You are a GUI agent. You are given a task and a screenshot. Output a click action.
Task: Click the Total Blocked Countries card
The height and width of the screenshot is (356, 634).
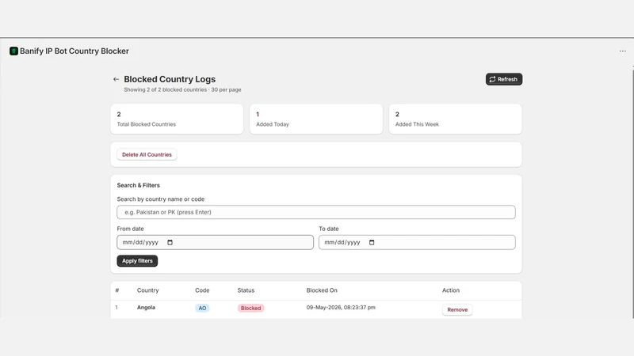[177, 119]
